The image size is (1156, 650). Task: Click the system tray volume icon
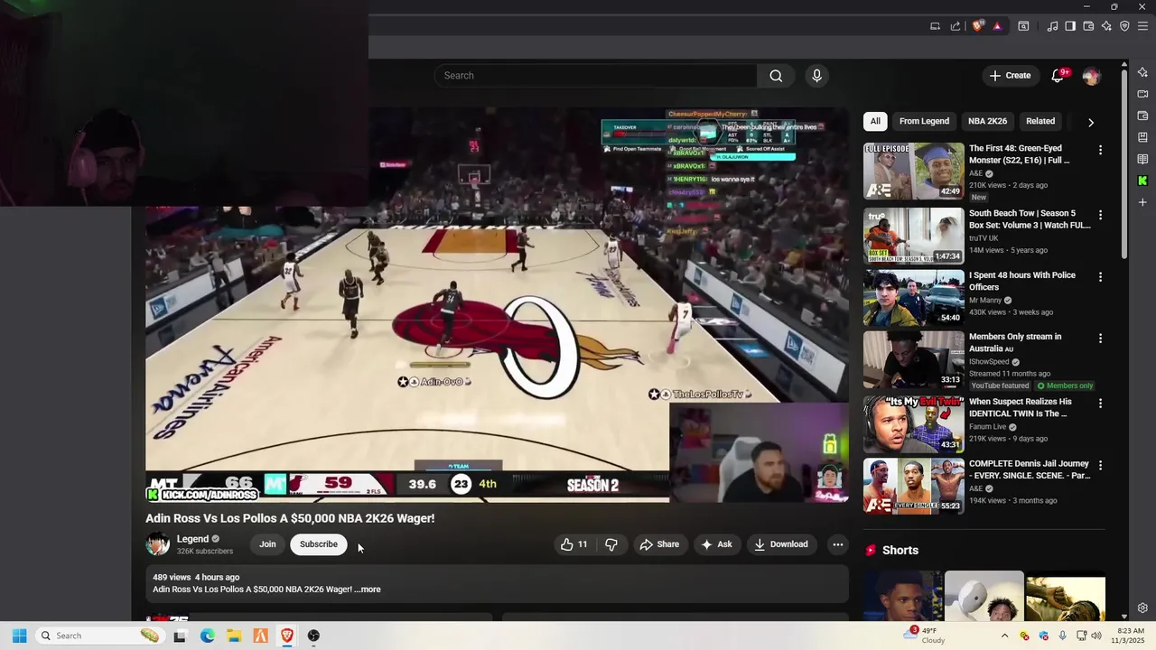(x=1096, y=636)
